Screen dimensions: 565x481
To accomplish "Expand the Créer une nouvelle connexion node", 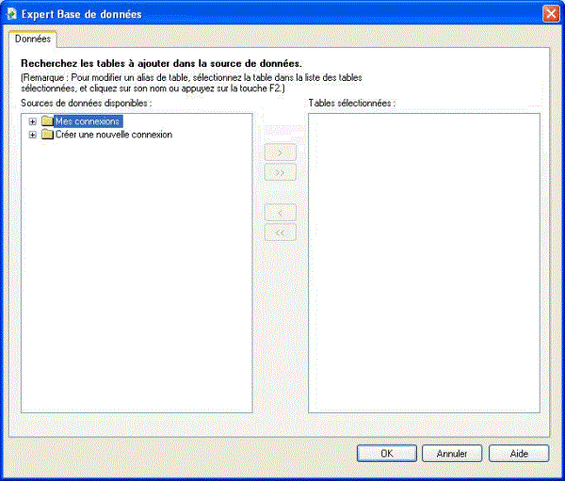I will pyautogui.click(x=33, y=135).
